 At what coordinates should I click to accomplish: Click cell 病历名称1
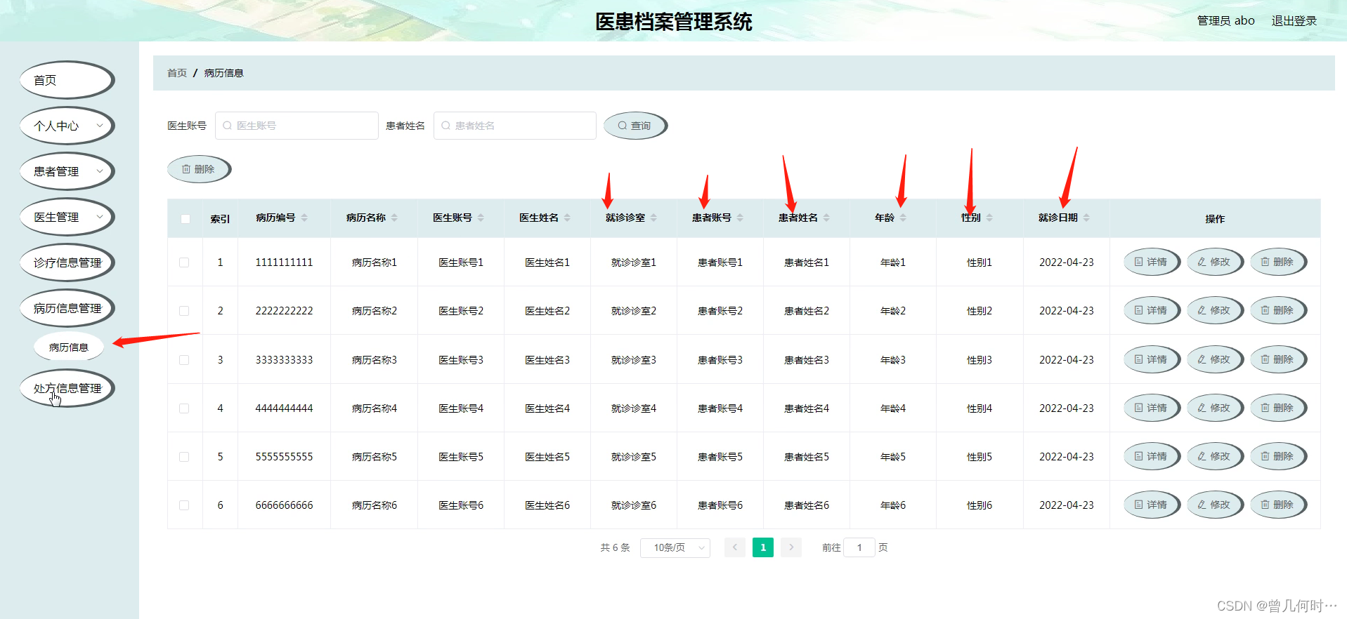click(375, 262)
